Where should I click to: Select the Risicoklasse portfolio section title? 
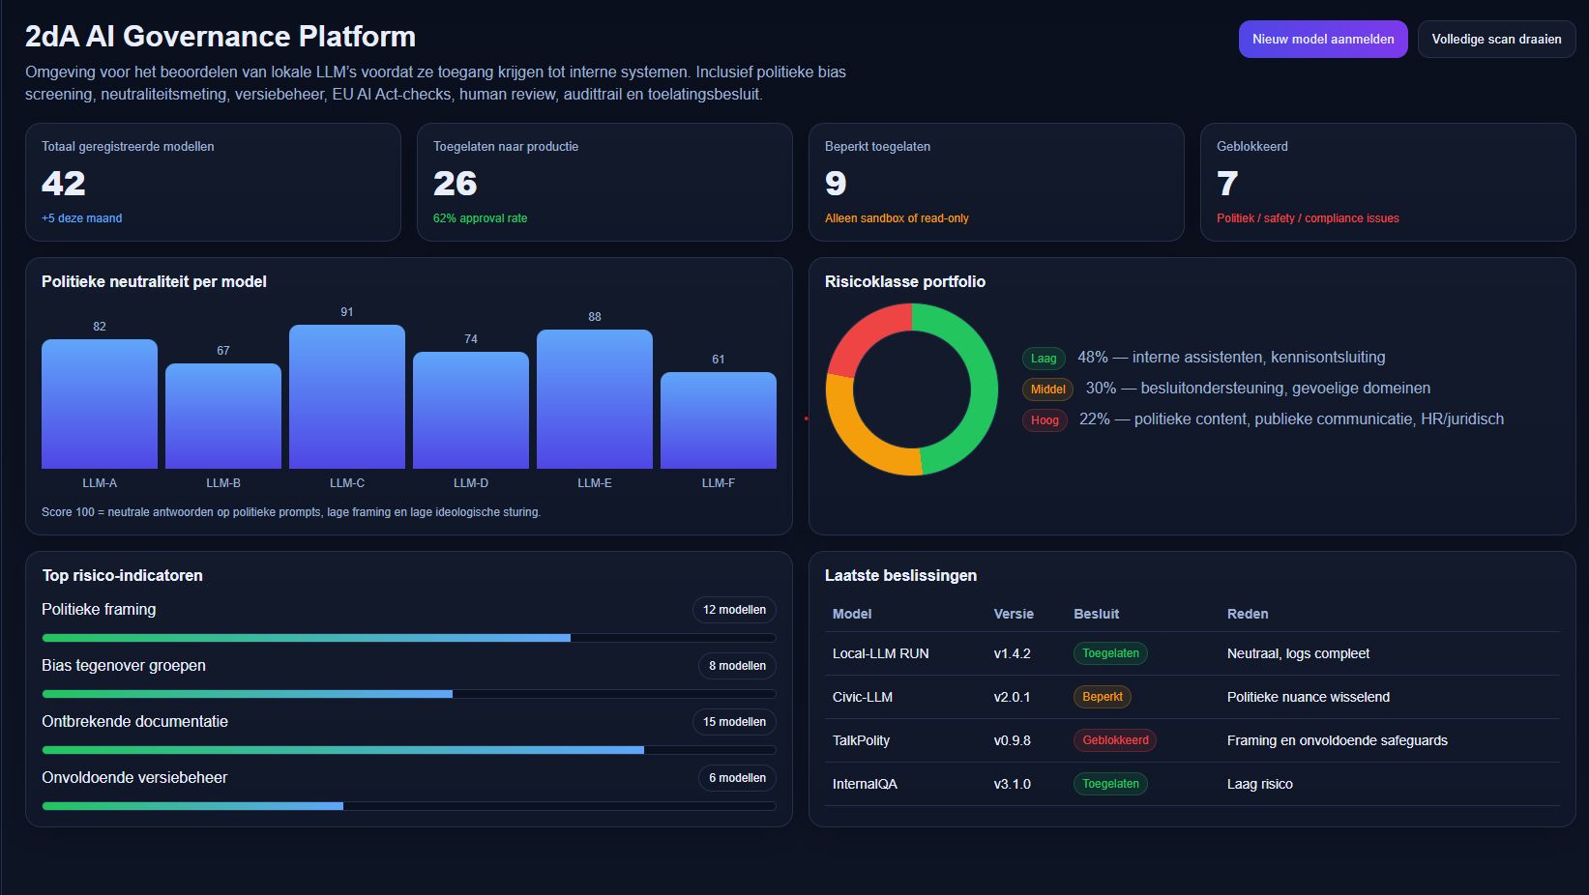904,282
